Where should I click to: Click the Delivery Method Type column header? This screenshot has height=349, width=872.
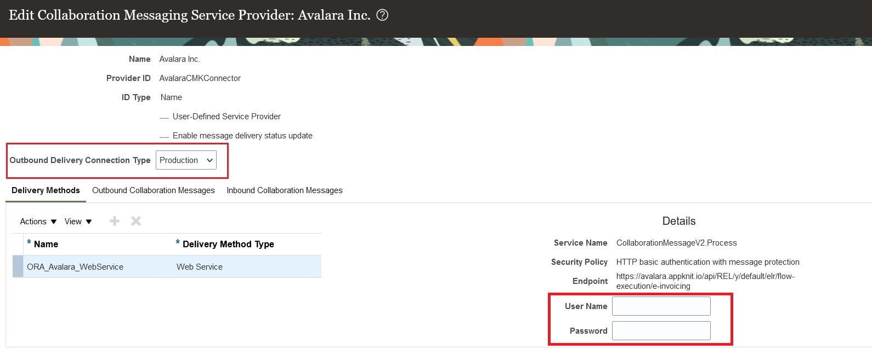pos(228,244)
